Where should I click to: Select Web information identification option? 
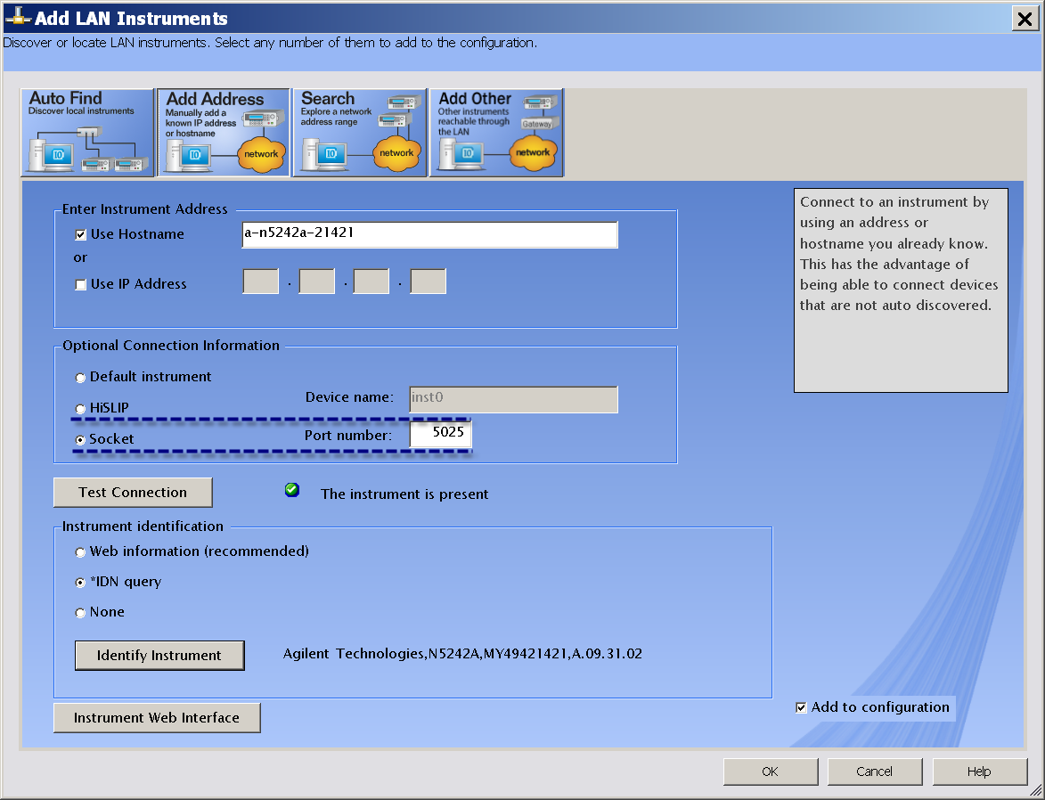point(81,552)
